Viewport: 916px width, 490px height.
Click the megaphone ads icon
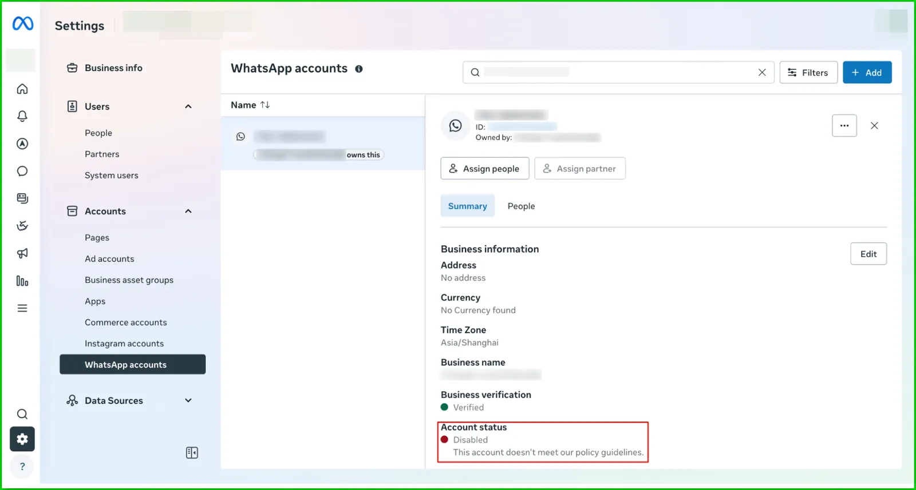22,253
